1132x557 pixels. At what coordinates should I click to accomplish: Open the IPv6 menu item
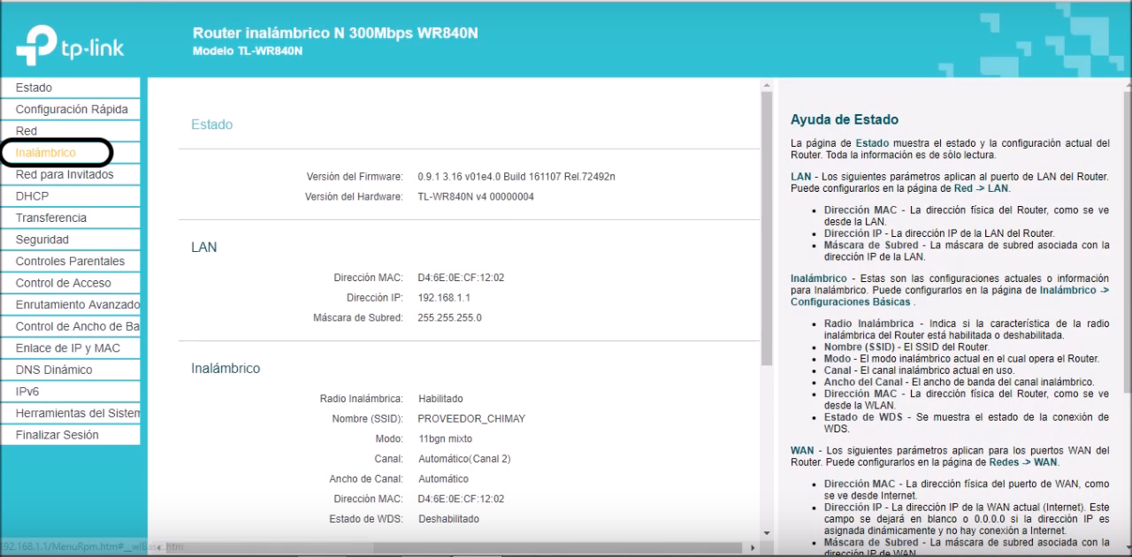point(27,392)
